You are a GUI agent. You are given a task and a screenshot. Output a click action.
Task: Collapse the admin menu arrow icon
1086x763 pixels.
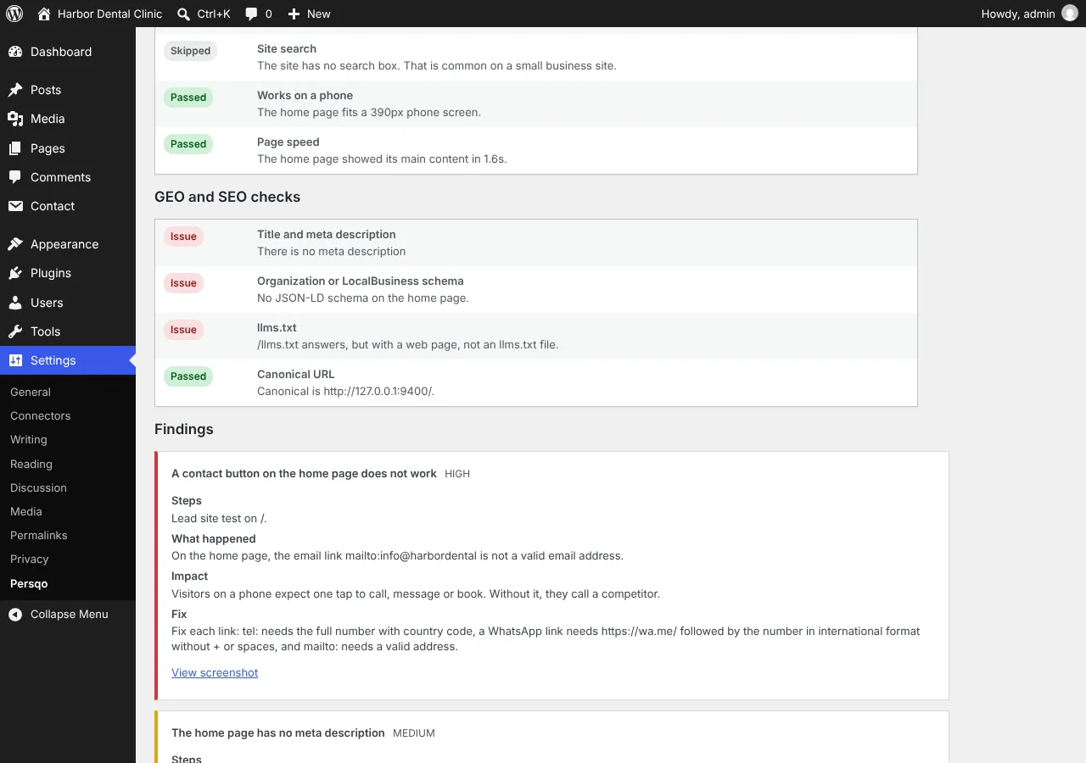(15, 615)
